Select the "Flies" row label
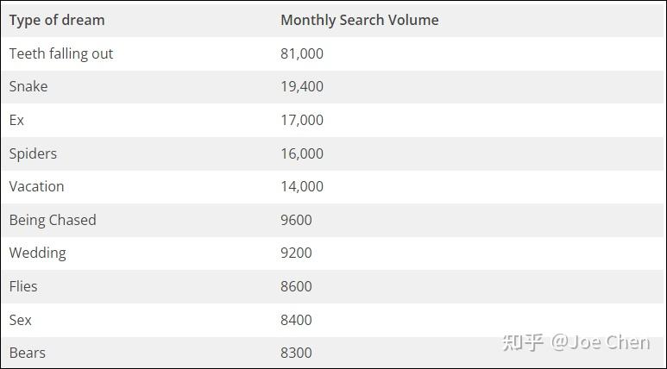Viewport: 667px width, 369px height. 23,286
